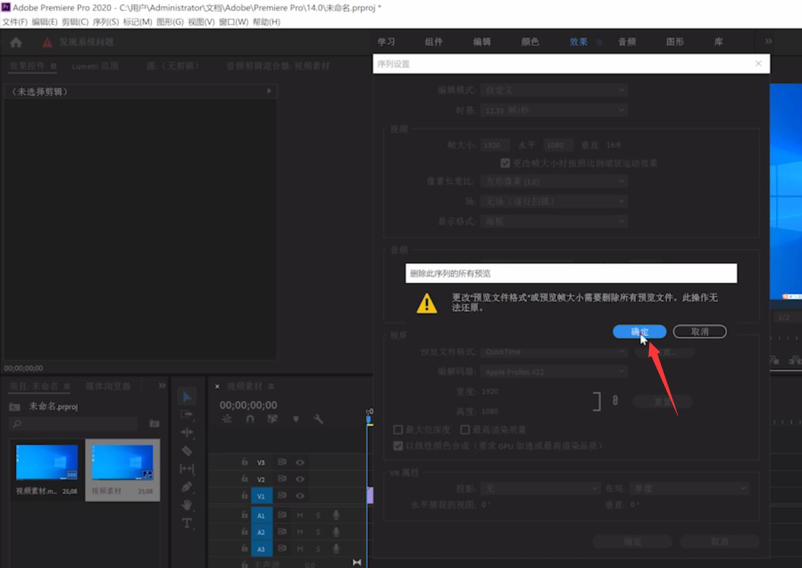The image size is (802, 568).
Task: Open the timeline wrench settings icon
Action: [x=319, y=419]
